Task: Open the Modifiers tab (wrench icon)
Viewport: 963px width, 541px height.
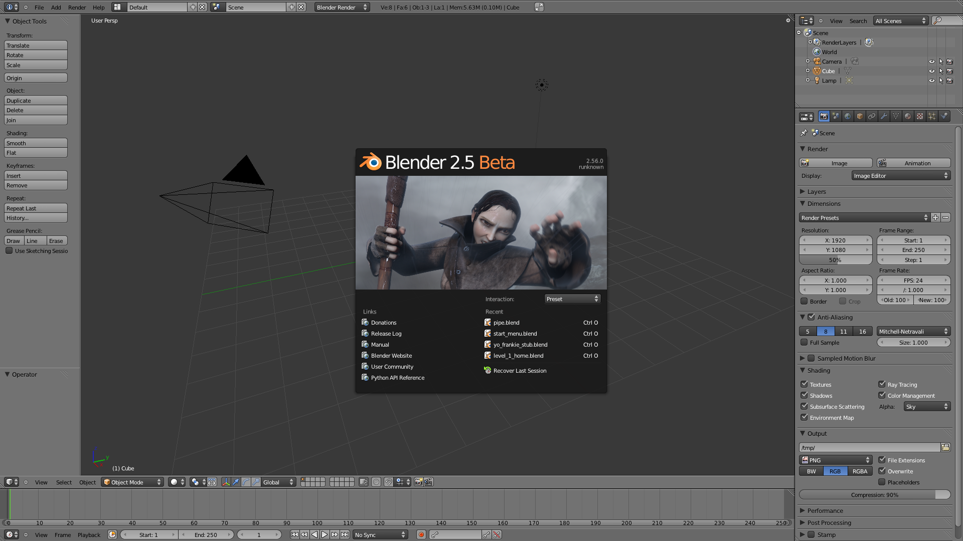Action: pyautogui.click(x=884, y=116)
